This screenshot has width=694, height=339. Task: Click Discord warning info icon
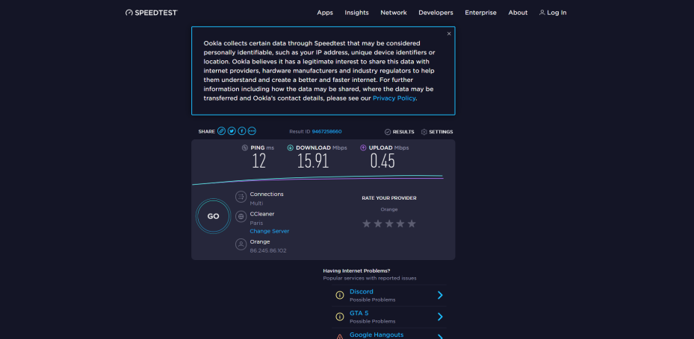tap(339, 295)
